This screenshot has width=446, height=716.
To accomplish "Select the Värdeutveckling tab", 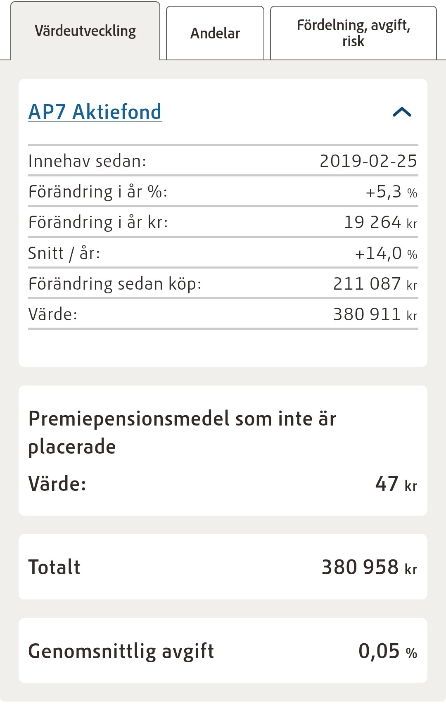I will pos(85,31).
